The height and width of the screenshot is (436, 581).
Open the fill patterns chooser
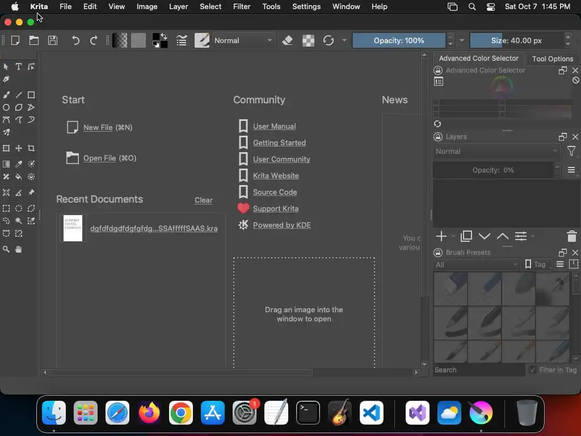click(x=138, y=40)
